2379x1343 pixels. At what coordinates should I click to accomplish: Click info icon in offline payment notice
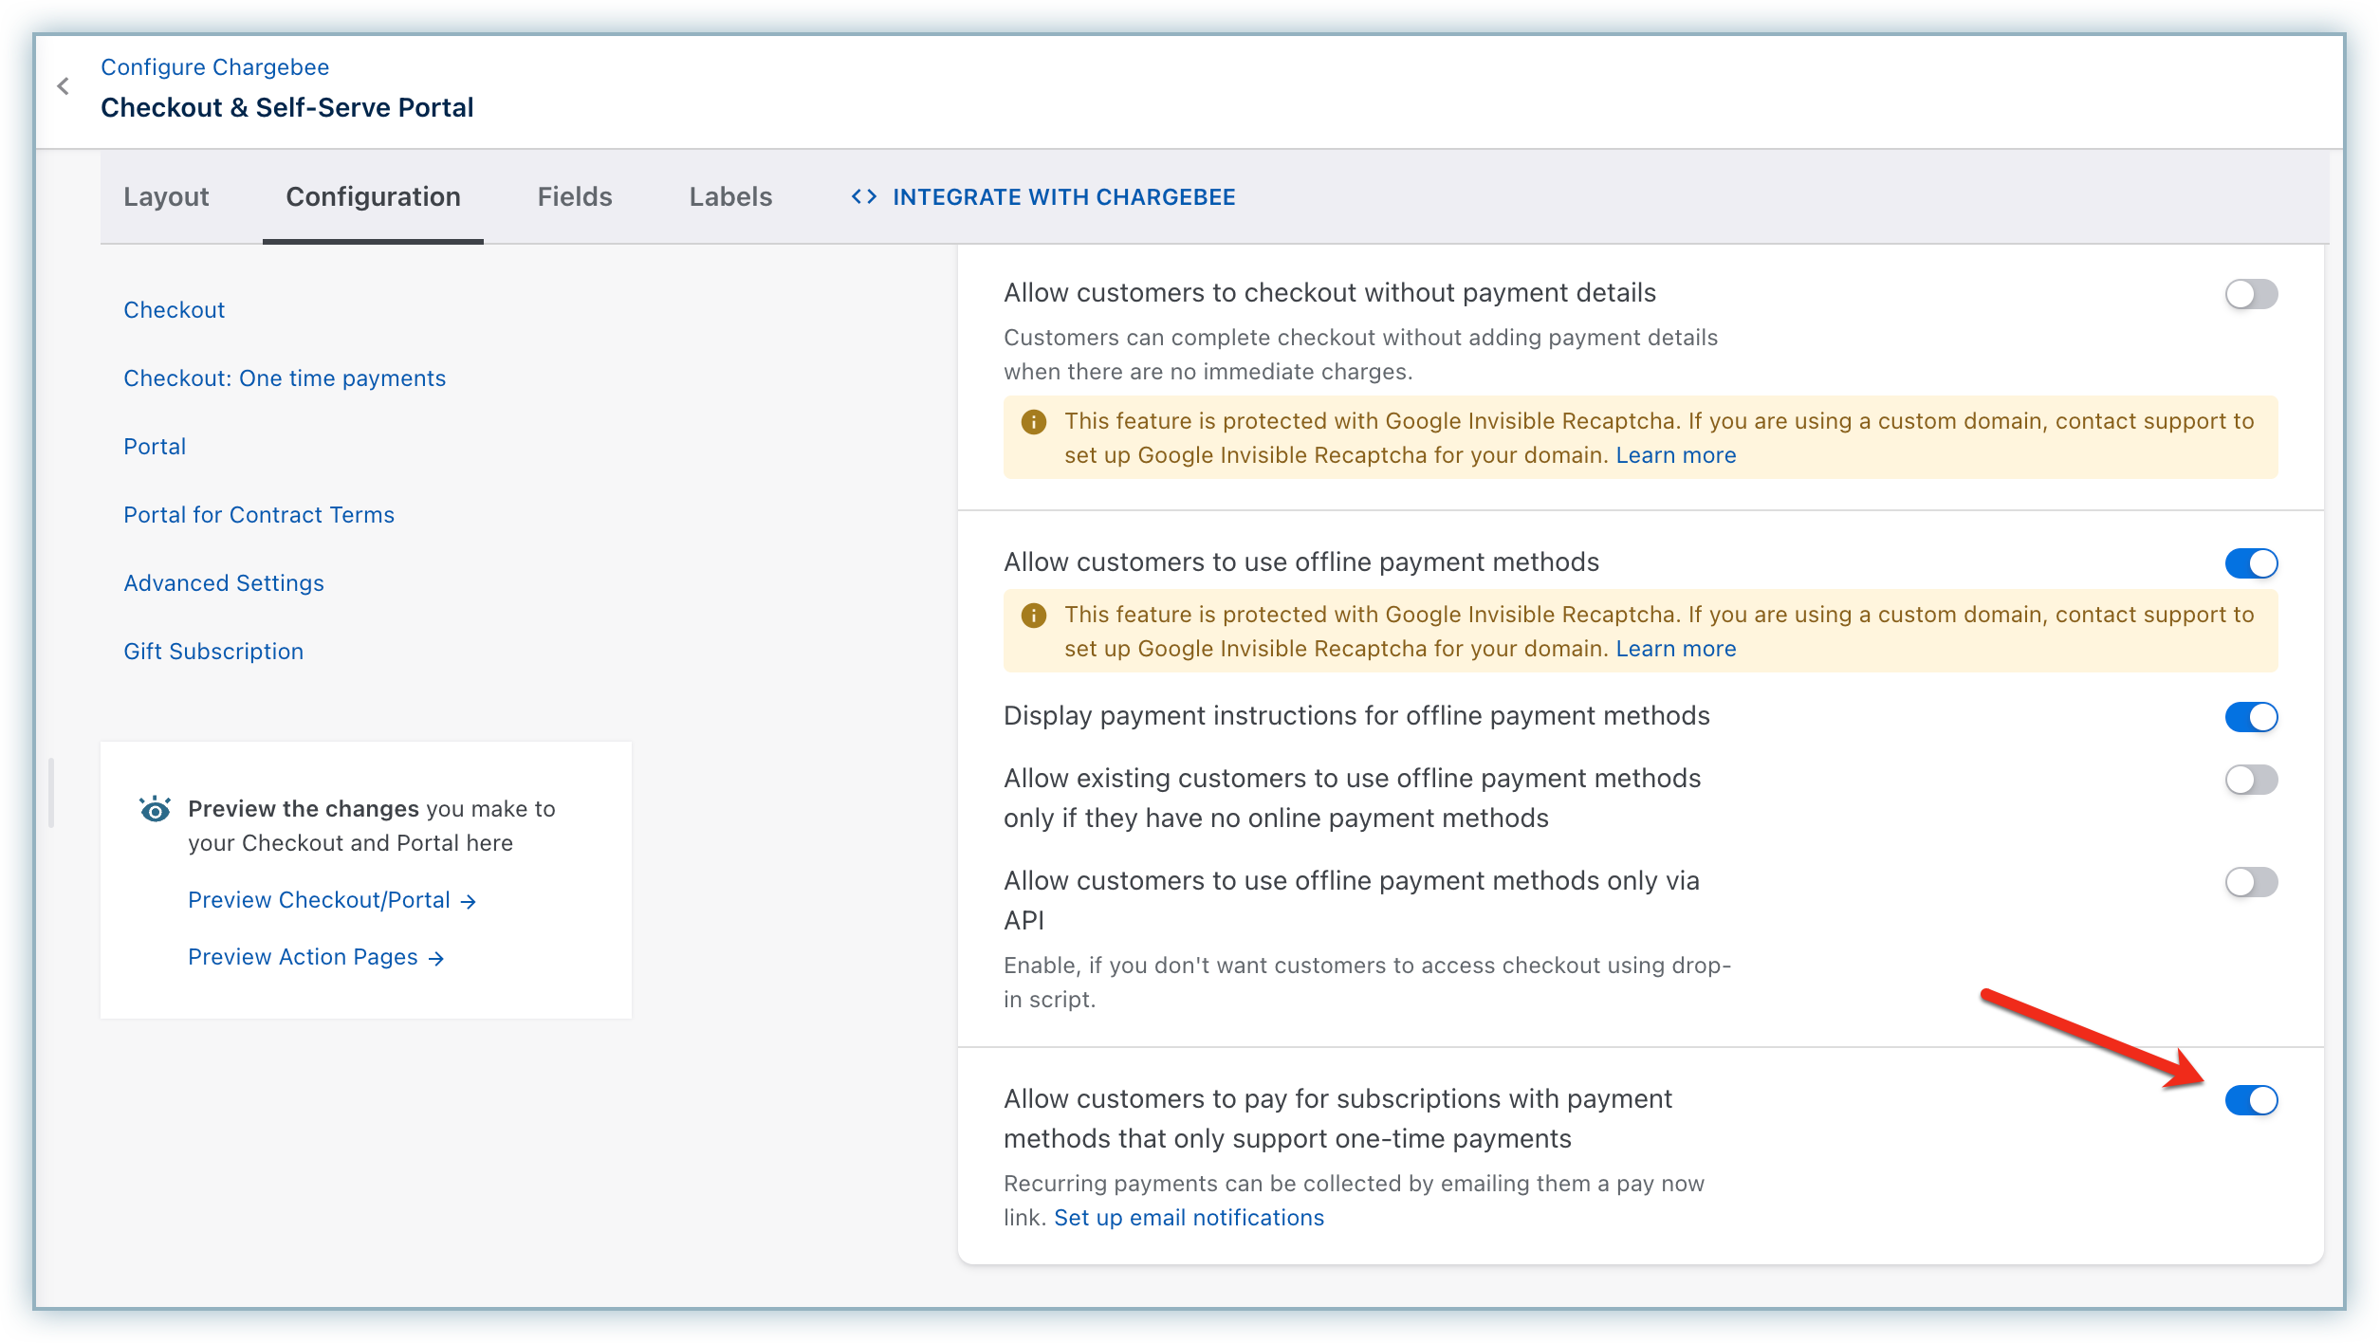1033,616
